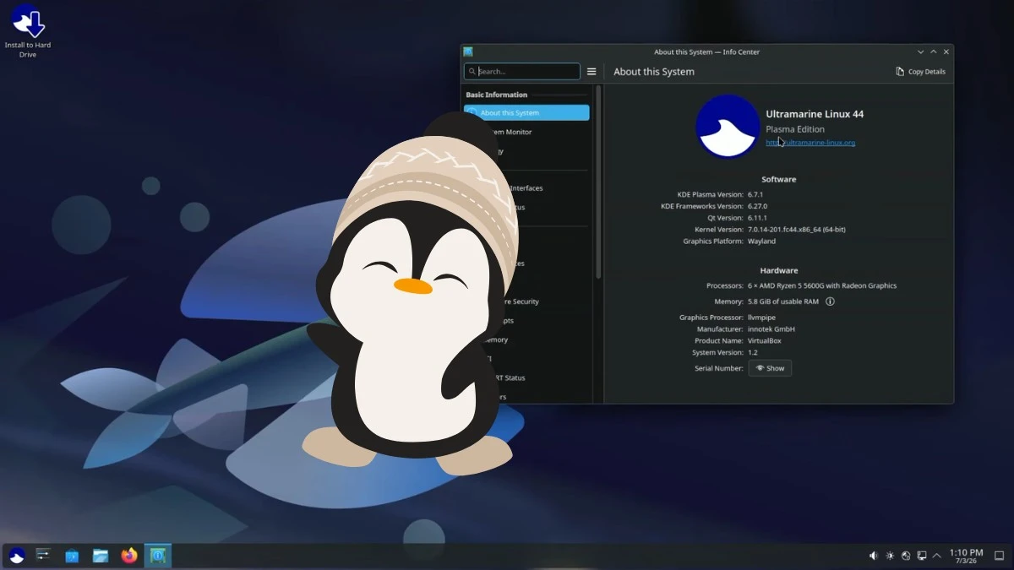
Task: Click the Ultramarine Linux wave logo
Action: pos(728,127)
